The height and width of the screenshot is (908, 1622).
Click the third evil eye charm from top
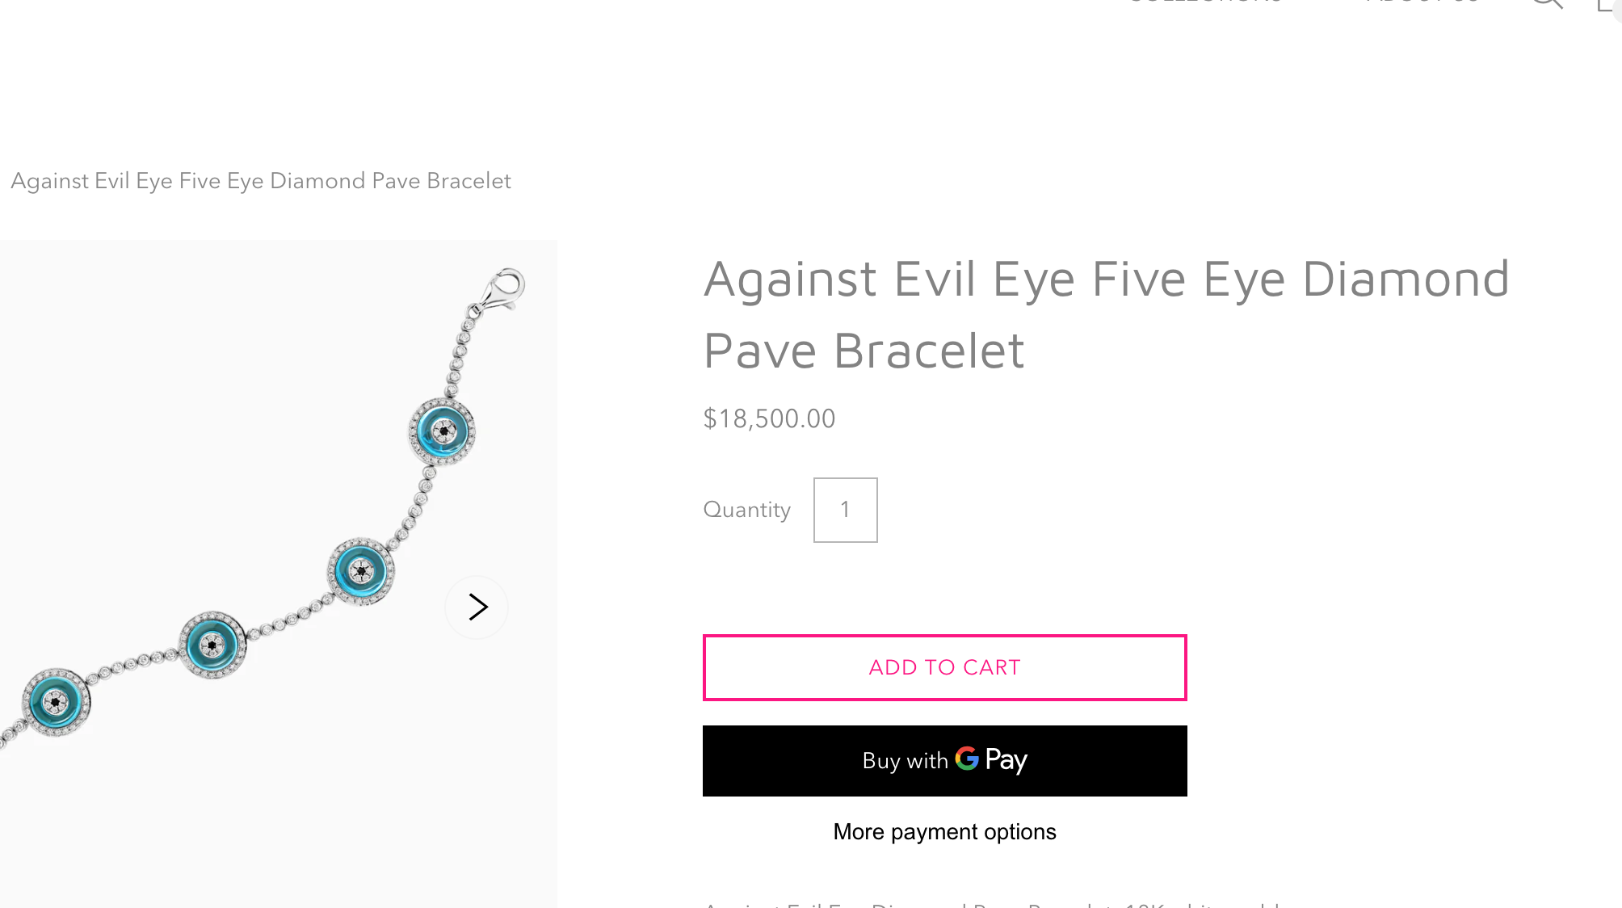click(212, 645)
